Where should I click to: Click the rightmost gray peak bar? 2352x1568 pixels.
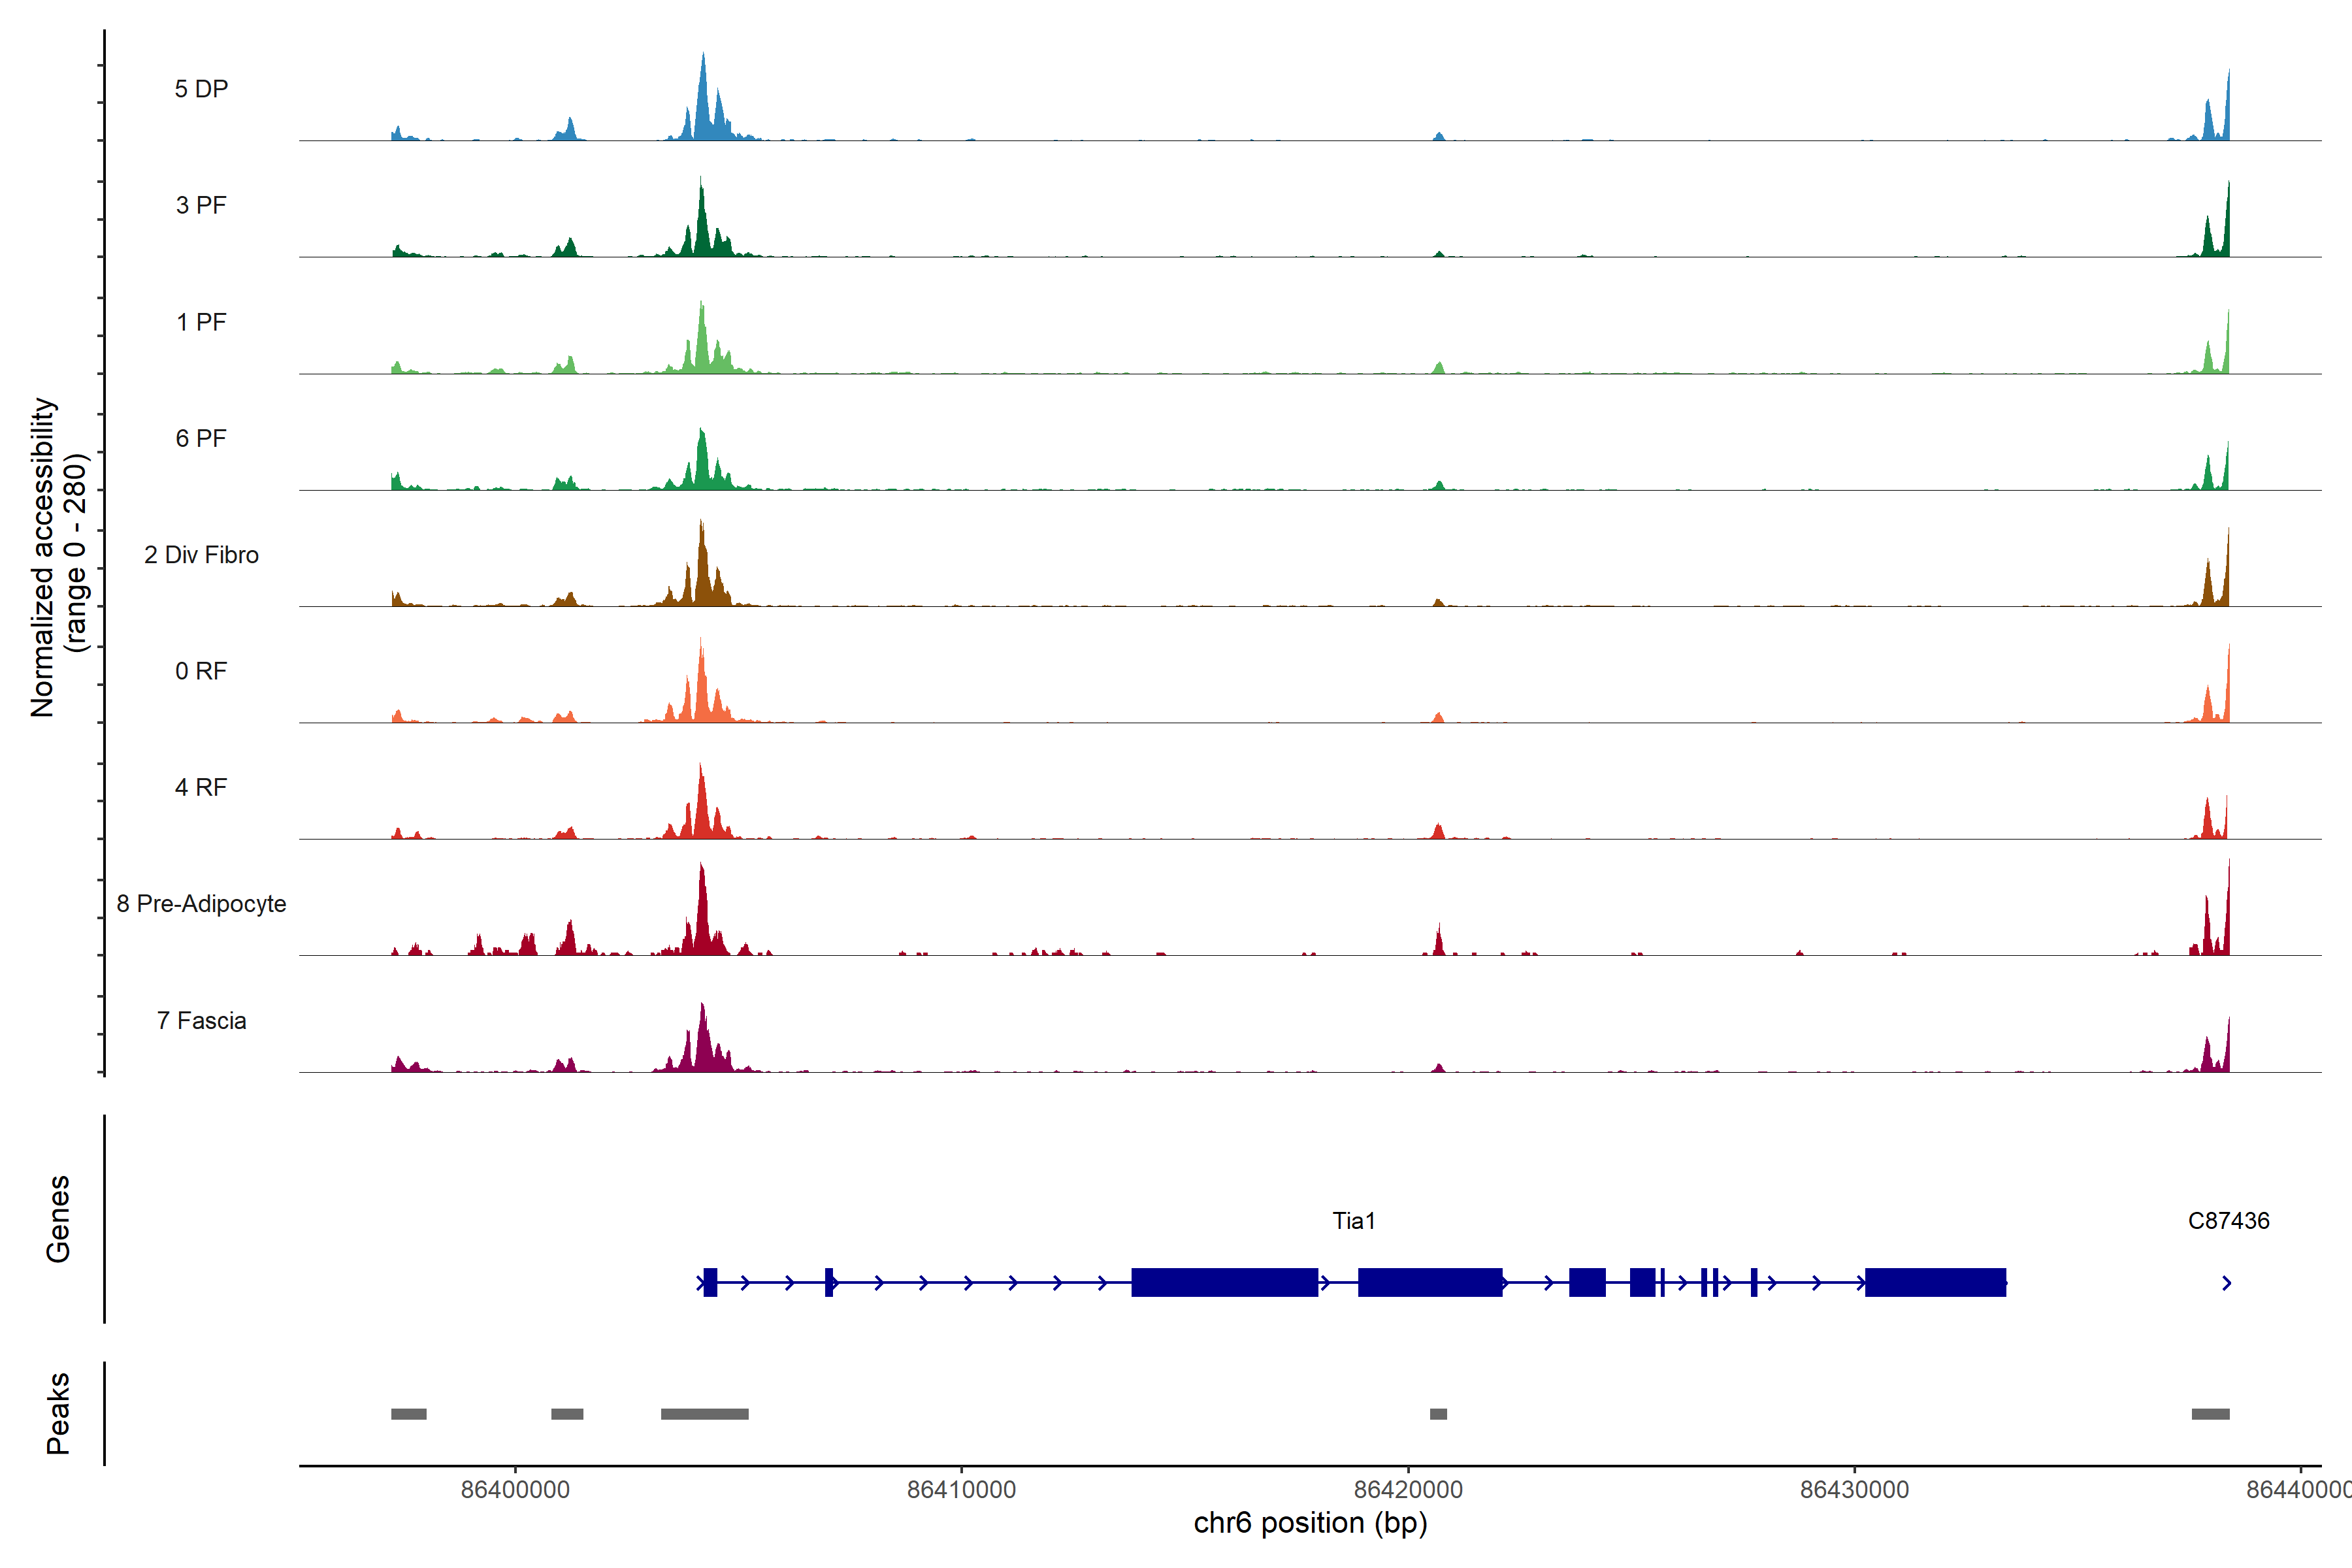pos(2210,1414)
